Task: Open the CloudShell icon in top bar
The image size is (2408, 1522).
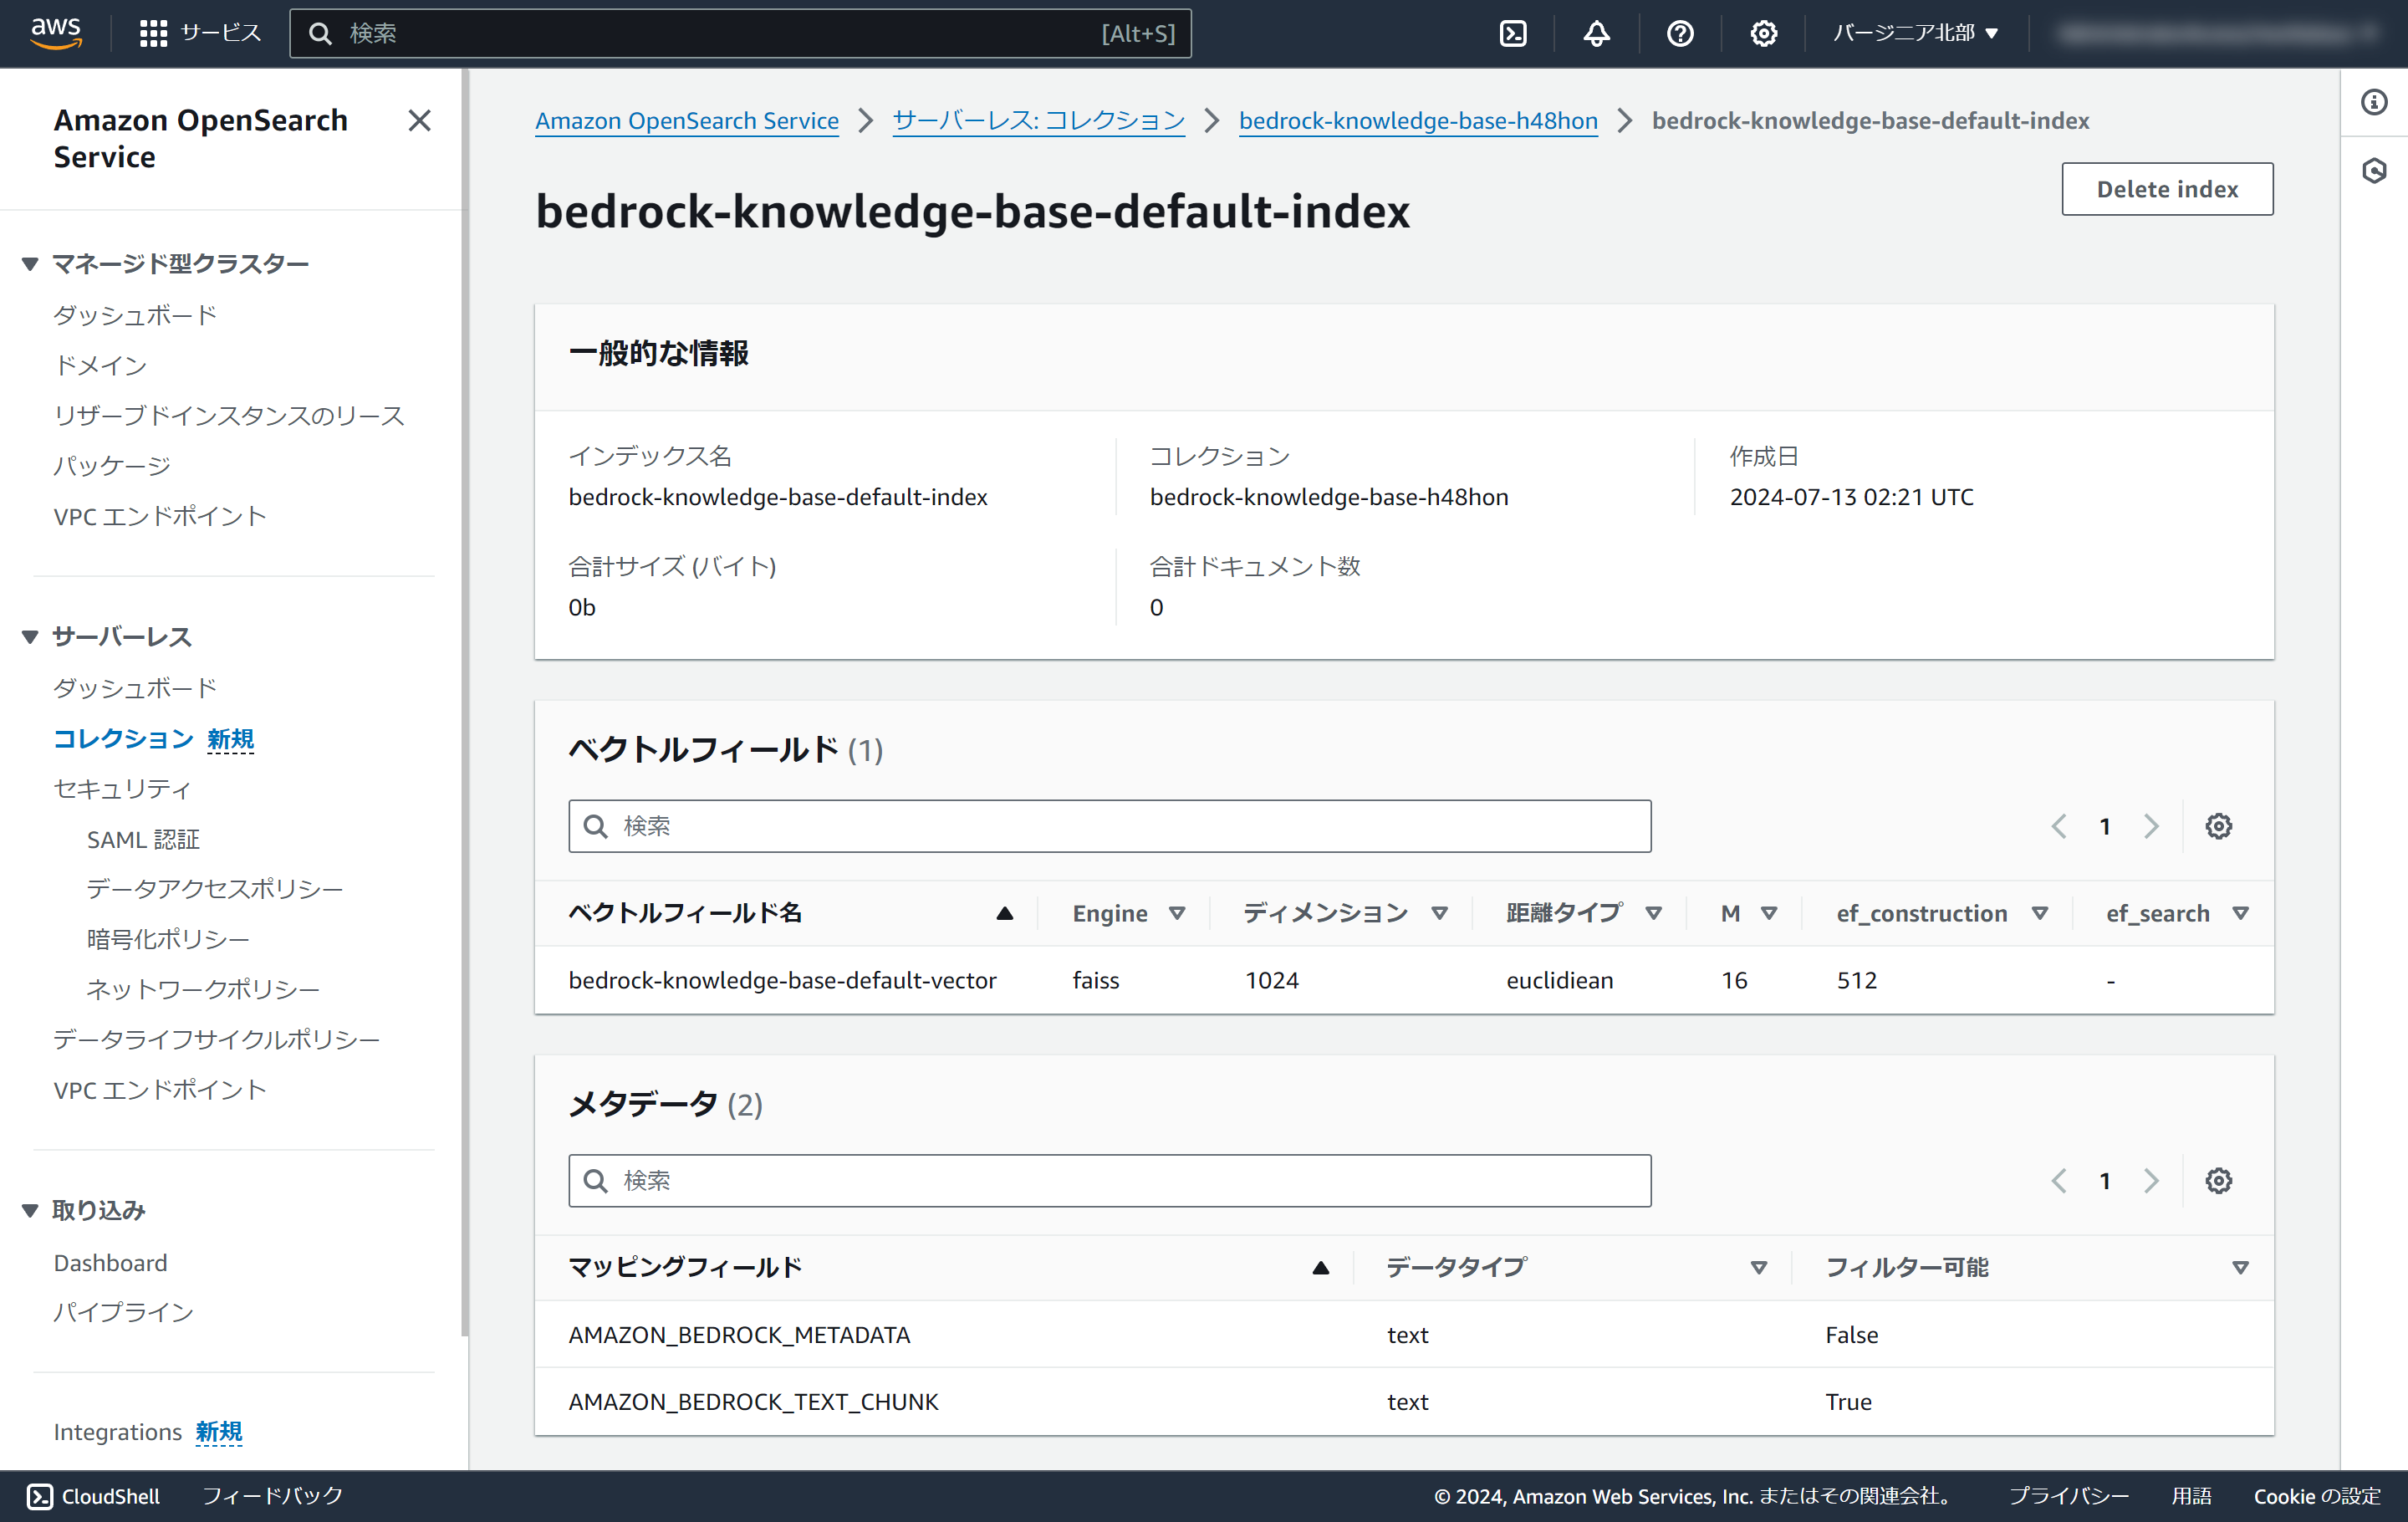Action: coord(1513,33)
